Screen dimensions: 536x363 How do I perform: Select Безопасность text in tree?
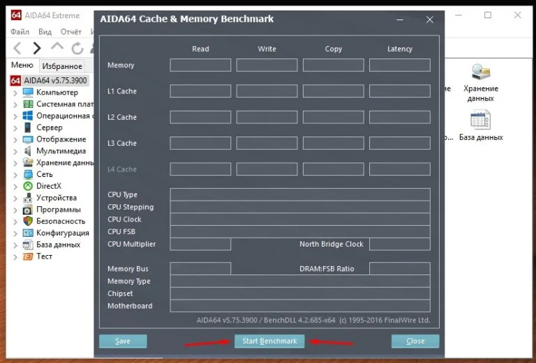click(61, 221)
